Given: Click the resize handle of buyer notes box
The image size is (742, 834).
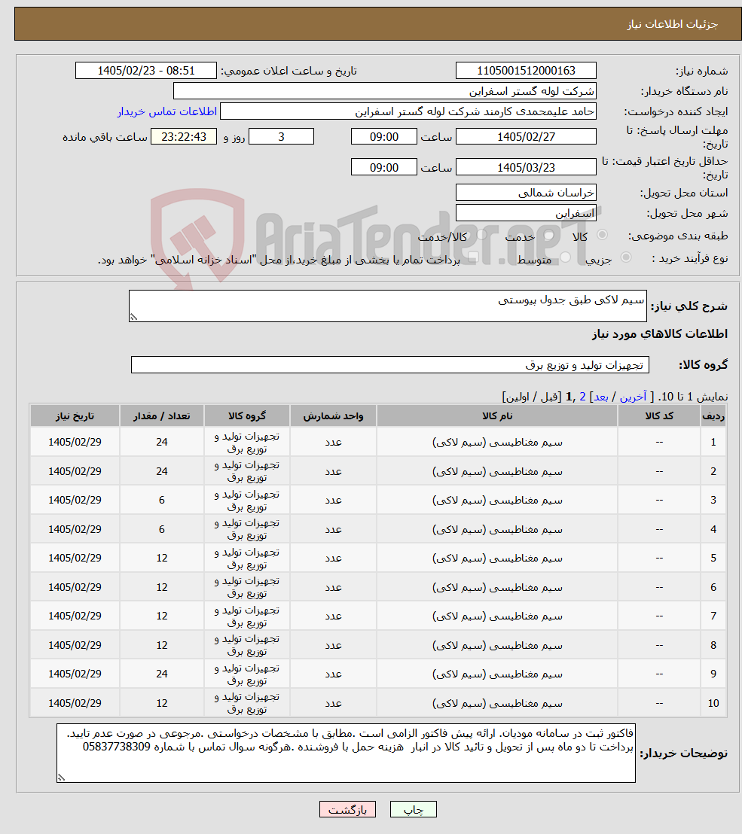Looking at the screenshot, I should tap(62, 778).
